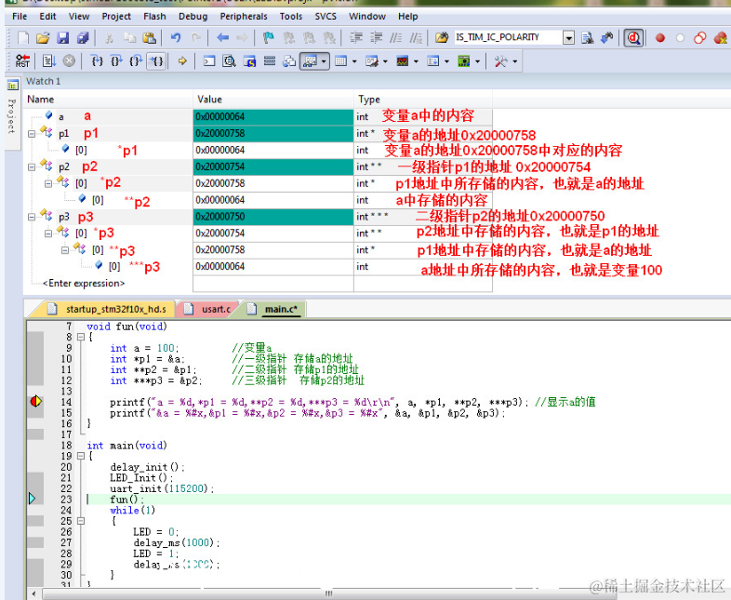Viewport: 731px width, 600px height.
Task: Stop program execution with the grey X icon
Action: click(x=69, y=61)
